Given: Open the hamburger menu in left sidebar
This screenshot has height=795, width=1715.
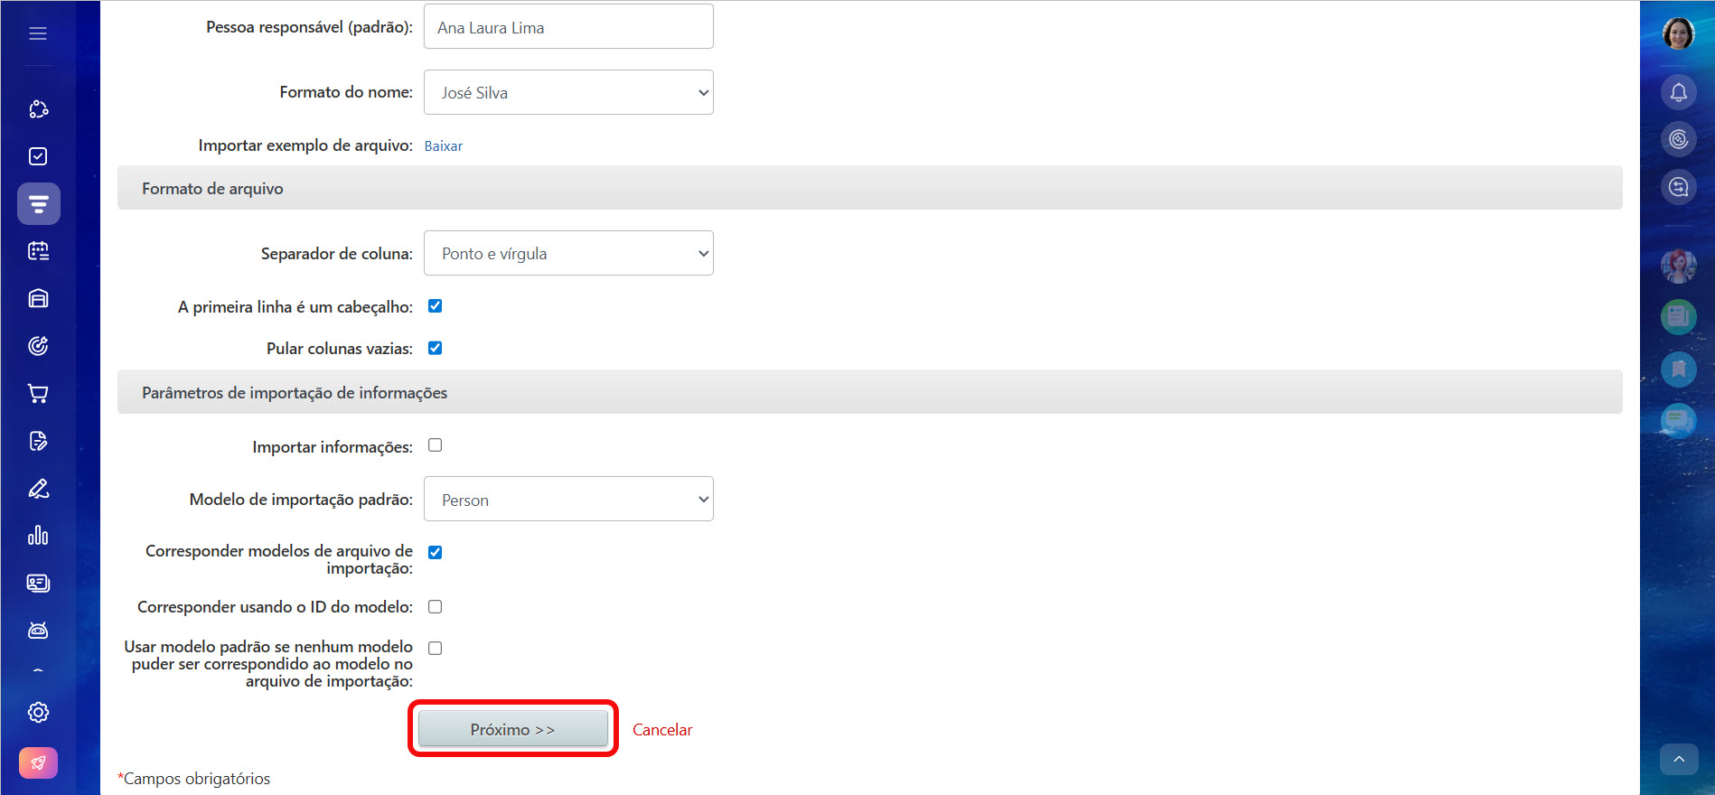Looking at the screenshot, I should coord(38,33).
